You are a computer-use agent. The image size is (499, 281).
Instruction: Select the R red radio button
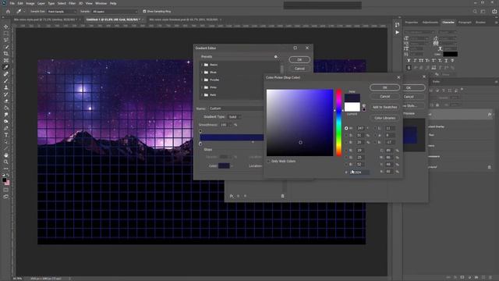point(346,150)
